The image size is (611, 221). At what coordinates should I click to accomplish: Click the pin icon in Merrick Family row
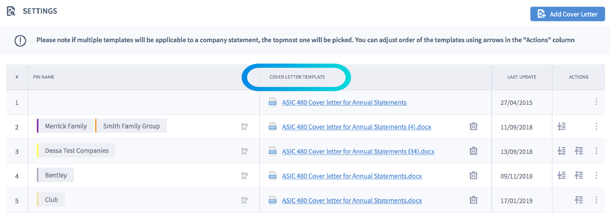(x=244, y=127)
